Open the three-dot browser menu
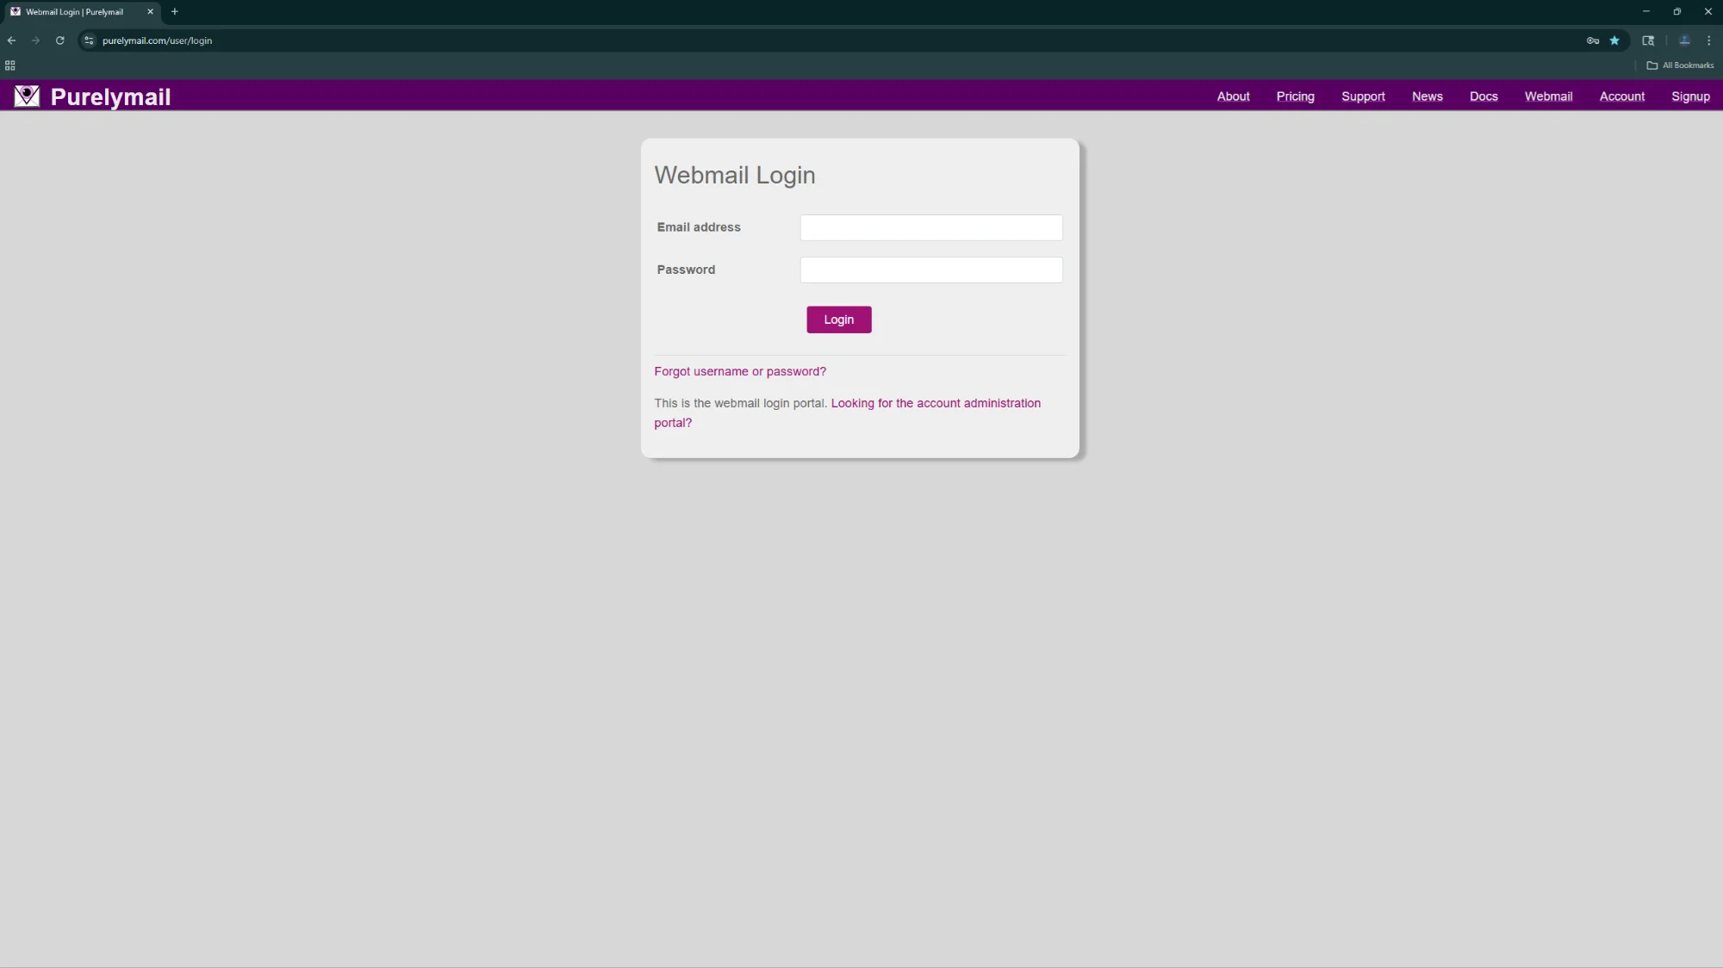 pos(1707,40)
